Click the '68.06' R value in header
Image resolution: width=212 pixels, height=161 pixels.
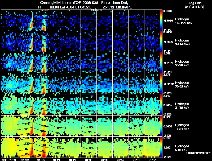coord(54,7)
